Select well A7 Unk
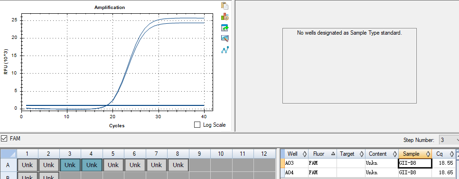The image size is (459, 179). tap(157, 165)
